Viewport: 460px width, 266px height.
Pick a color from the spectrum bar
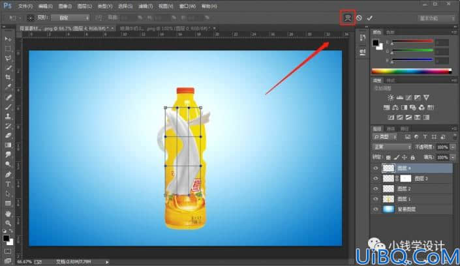pyautogui.click(x=411, y=71)
